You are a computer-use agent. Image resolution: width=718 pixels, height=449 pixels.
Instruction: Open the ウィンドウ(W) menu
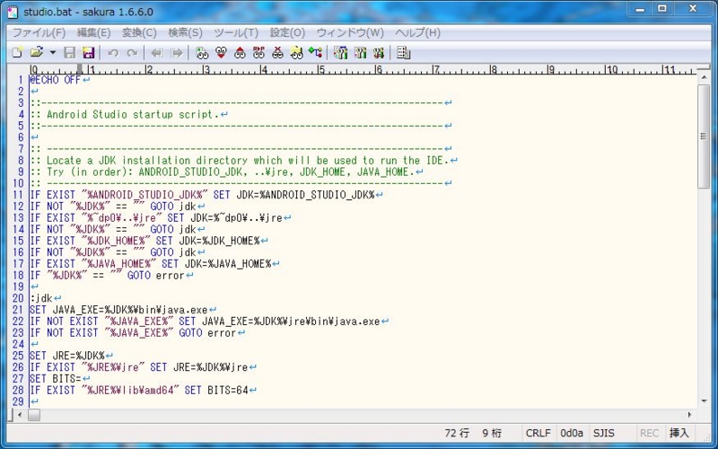click(x=350, y=32)
